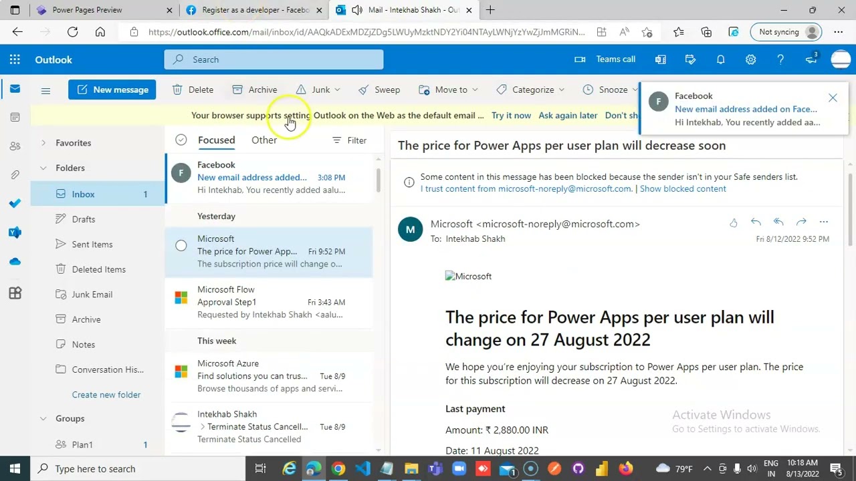Select the Microsoft price email checkbox circle
856x481 pixels.
[x=181, y=246]
